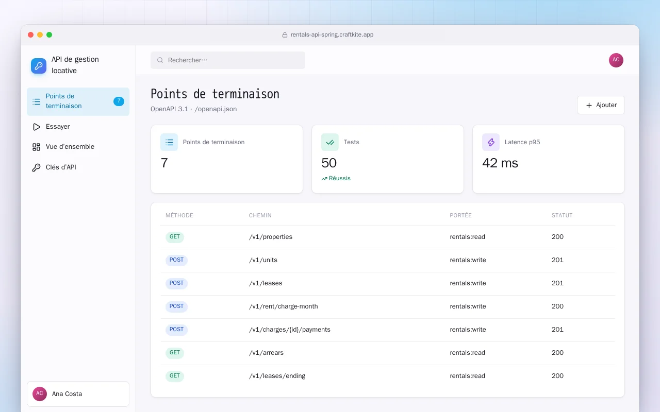This screenshot has height=412, width=660.
Task: Click the badge showing 7 in the sidebar
Action: pos(119,101)
